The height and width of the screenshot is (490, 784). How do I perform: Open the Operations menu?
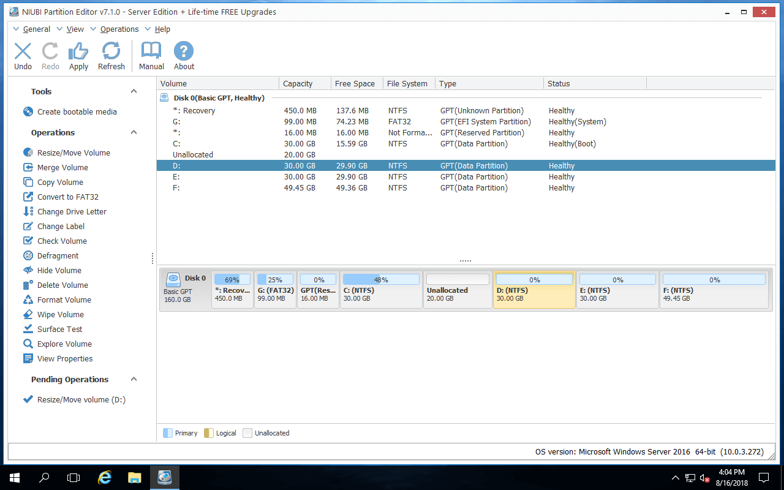pos(119,29)
